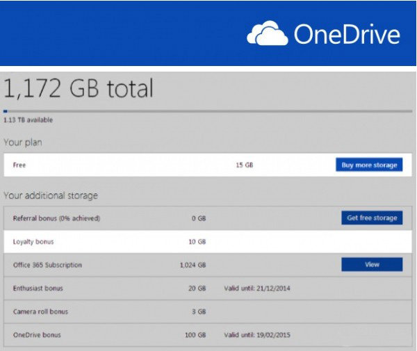Select the Loyalty bonus label
Viewport: 417px width, 351px height.
(x=33, y=242)
